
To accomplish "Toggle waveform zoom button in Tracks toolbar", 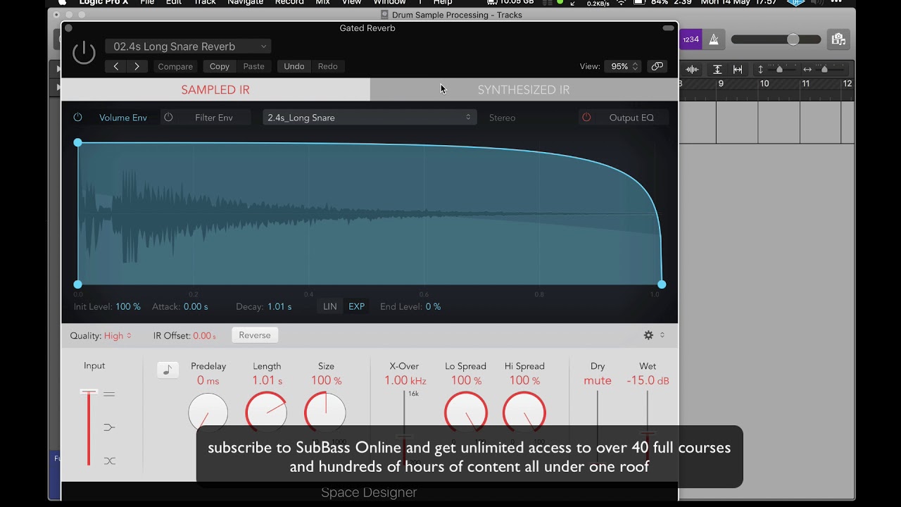I will coord(692,69).
